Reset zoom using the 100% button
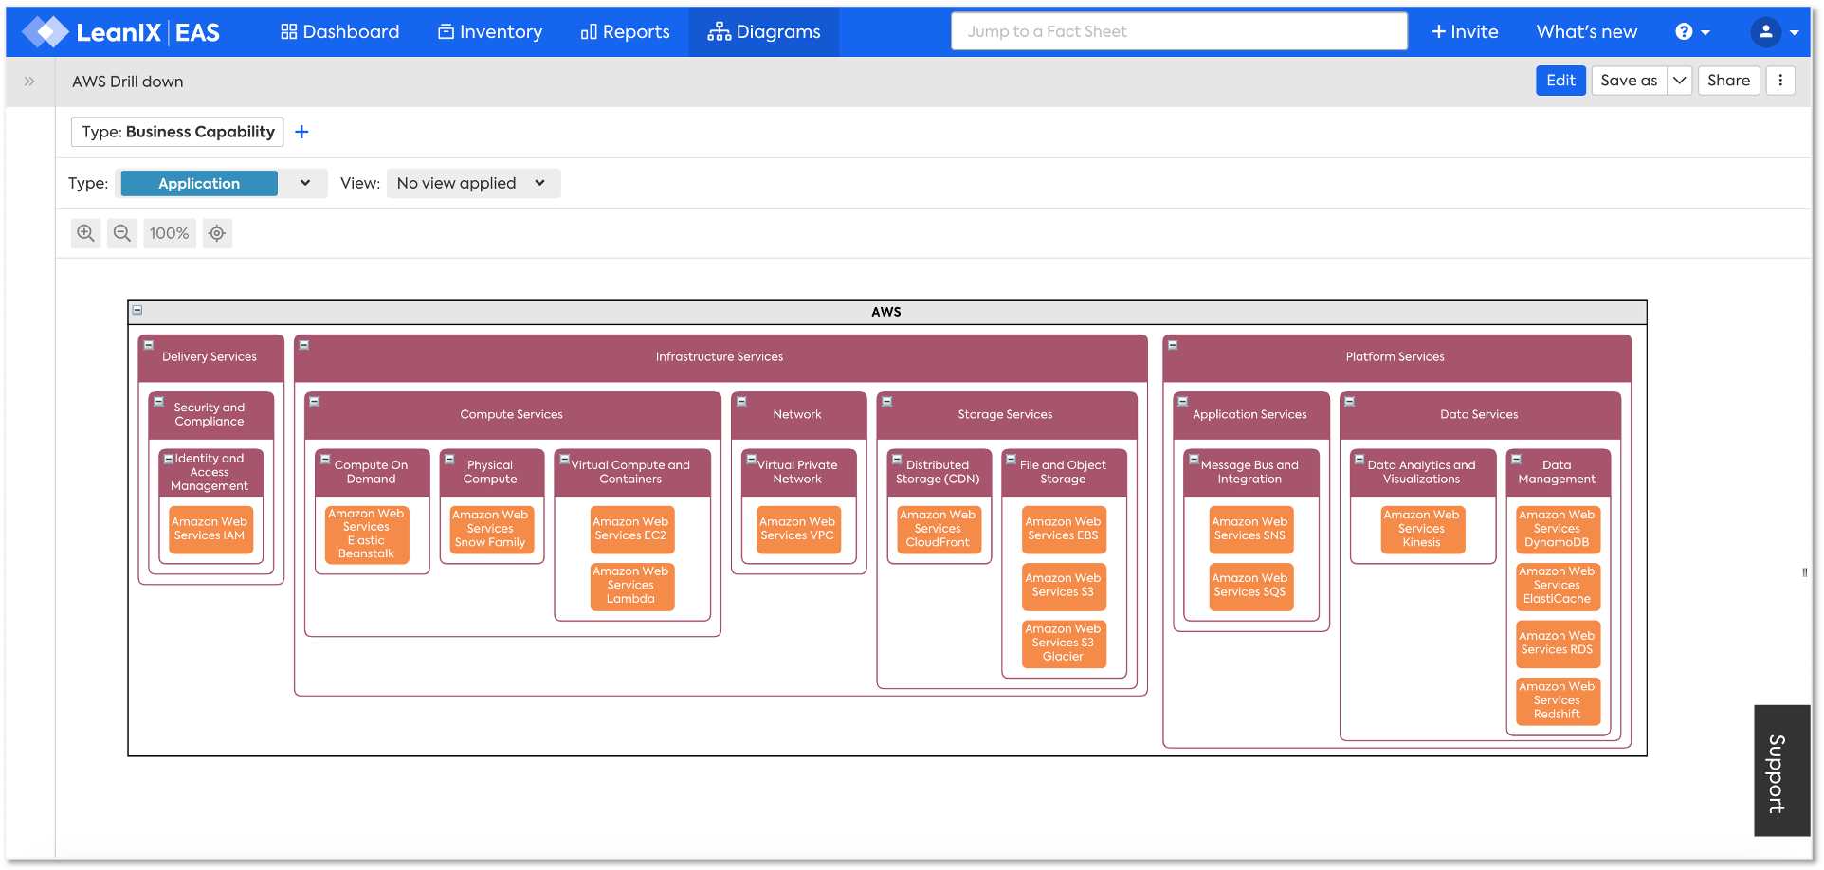 [x=169, y=233]
